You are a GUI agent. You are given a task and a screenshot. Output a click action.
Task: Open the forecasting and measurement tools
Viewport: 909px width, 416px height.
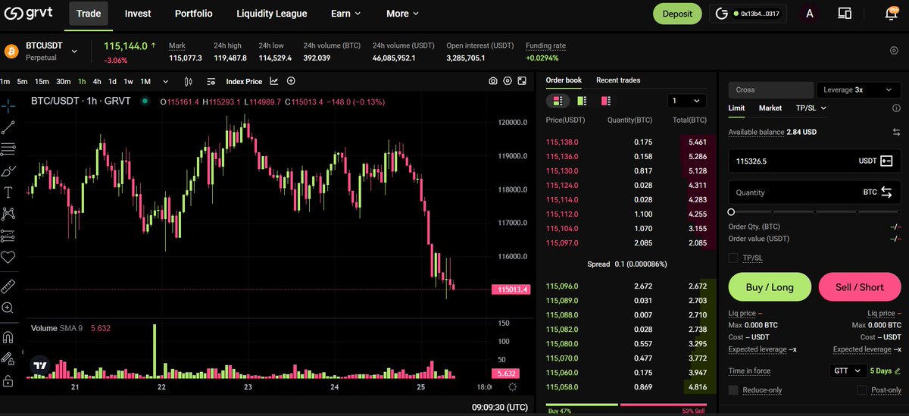(8, 236)
